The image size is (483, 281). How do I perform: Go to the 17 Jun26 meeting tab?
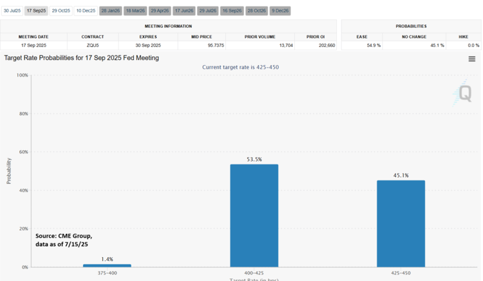pyautogui.click(x=184, y=11)
